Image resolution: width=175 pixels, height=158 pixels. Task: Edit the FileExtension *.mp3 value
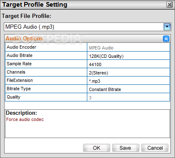tap(128, 81)
